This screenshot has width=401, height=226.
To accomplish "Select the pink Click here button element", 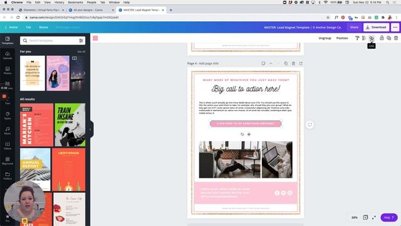I will coord(246,124).
